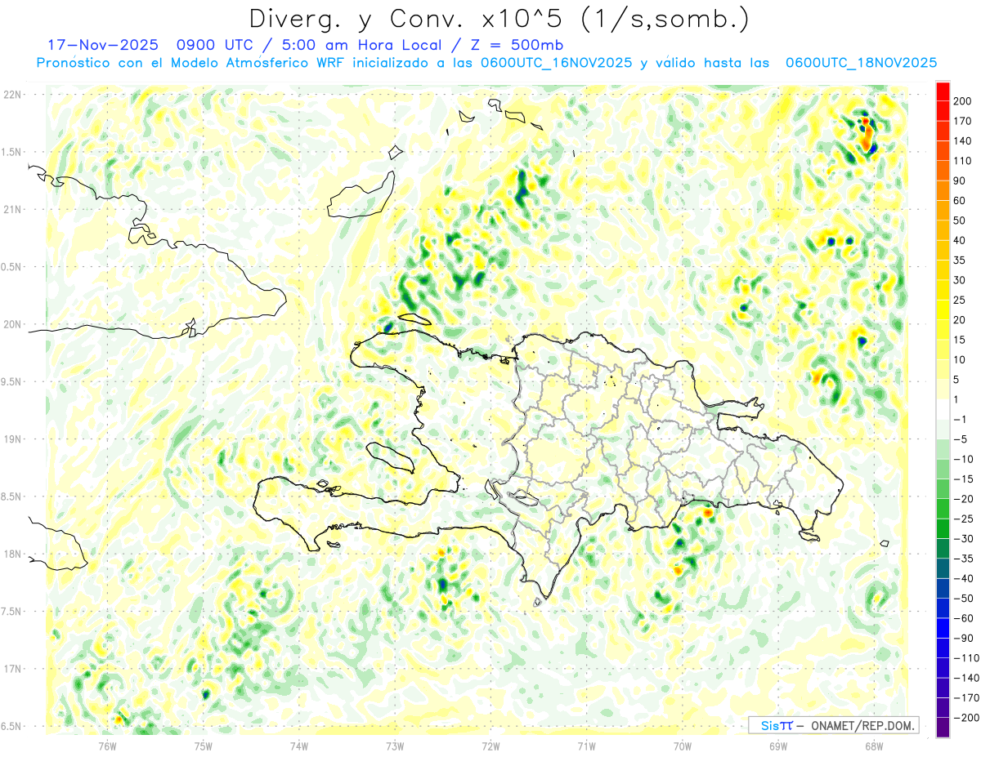Click the colorbar label "40"
Viewport: 981px width, 757px height.
click(961, 241)
